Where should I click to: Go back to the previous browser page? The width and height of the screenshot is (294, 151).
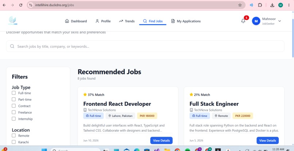(4, 5)
